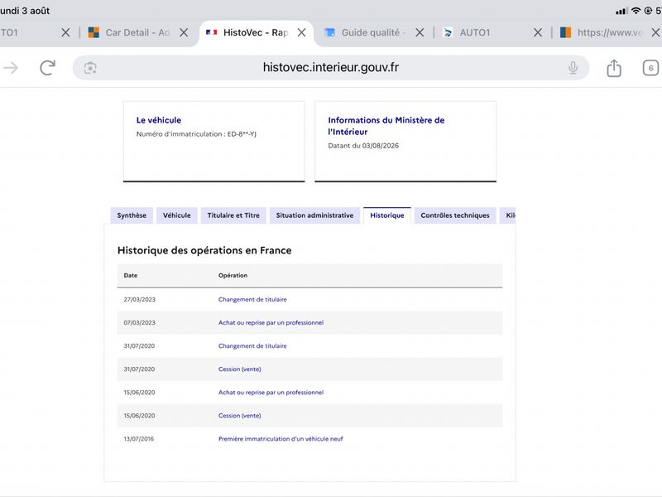662x497 pixels.
Task: Click the French flag HistoVec favicon
Action: (211, 32)
